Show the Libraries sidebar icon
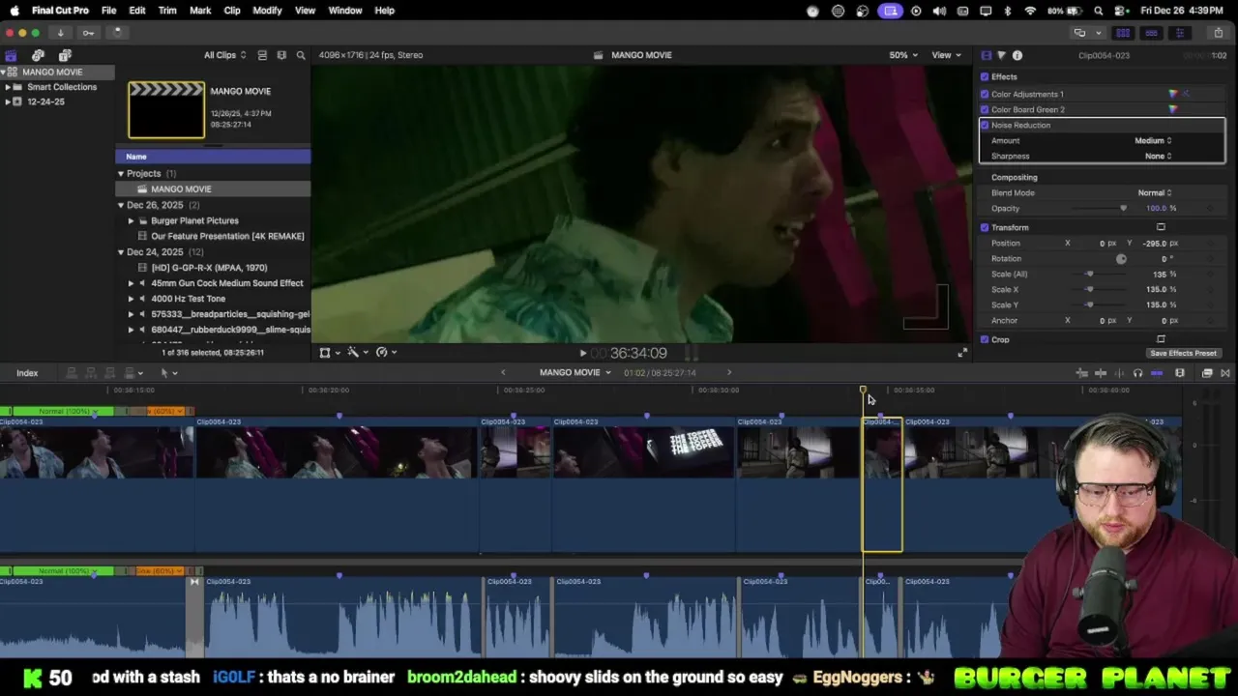The height and width of the screenshot is (696, 1238). click(11, 55)
